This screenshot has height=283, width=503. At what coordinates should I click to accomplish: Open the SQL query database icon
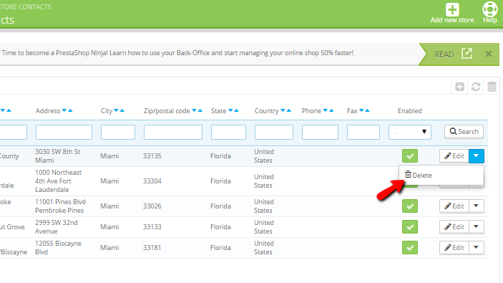point(492,87)
